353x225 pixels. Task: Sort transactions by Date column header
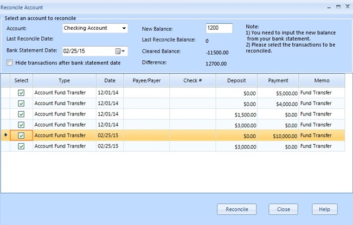tap(106, 81)
